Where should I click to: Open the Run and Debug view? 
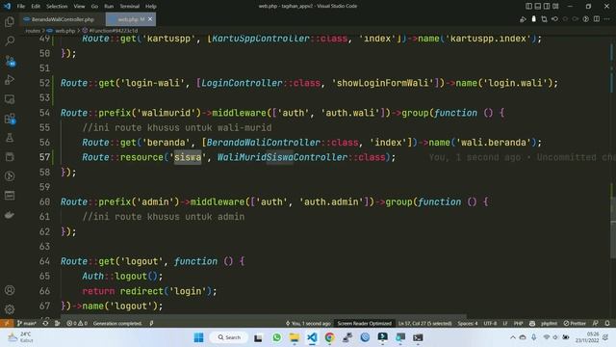point(10,79)
